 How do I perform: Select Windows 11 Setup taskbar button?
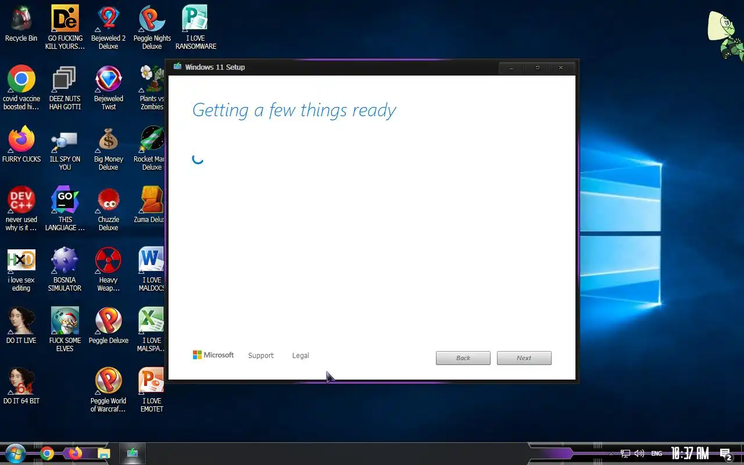click(x=133, y=453)
